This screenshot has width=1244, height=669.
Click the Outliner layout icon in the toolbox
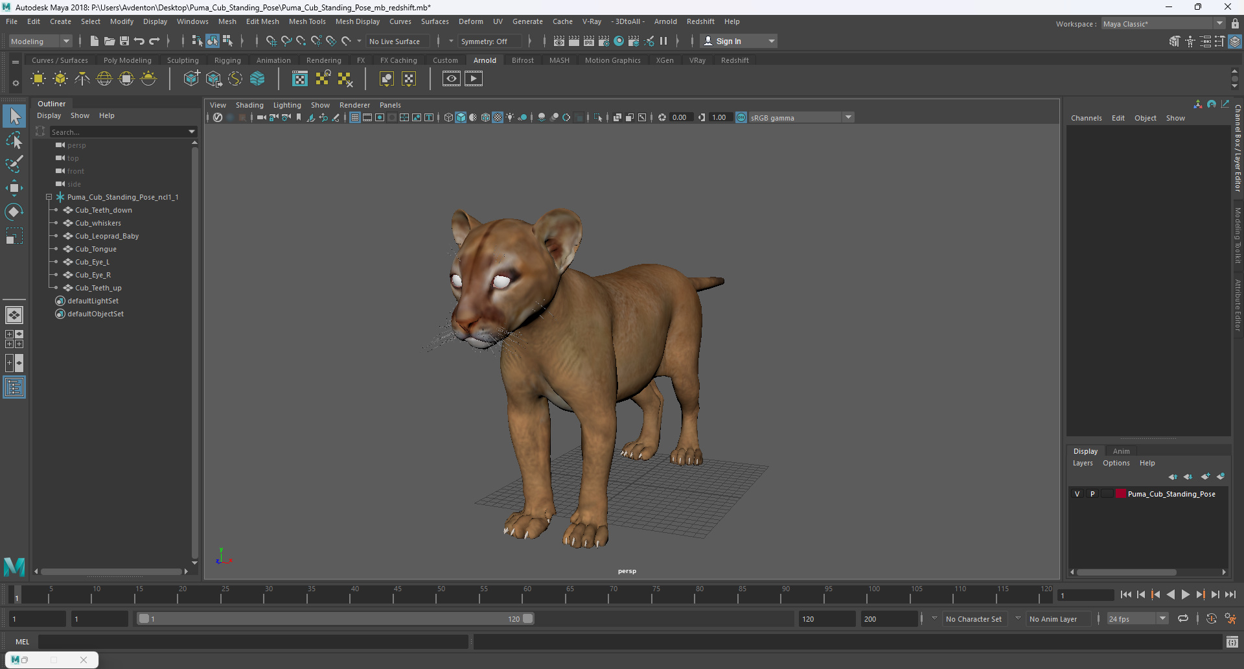(14, 388)
